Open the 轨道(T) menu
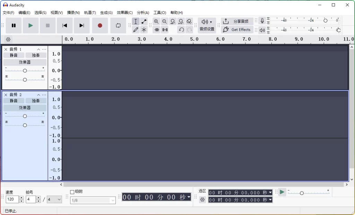The width and height of the screenshot is (355, 215). point(90,12)
